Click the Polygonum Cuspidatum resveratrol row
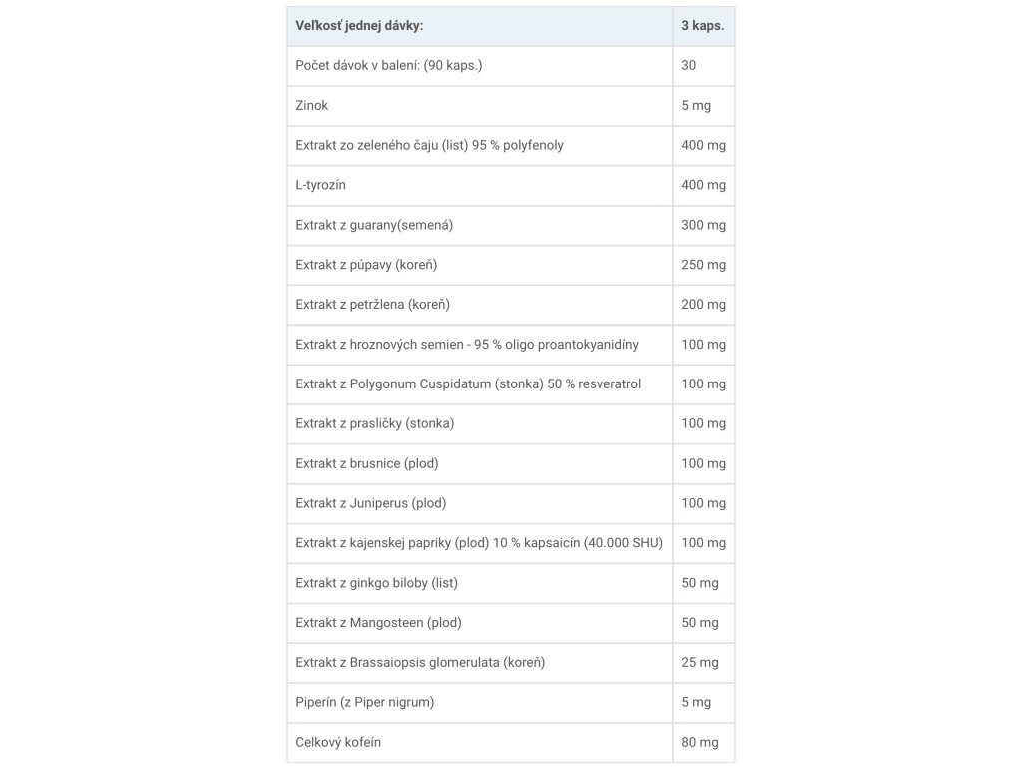 468,383
